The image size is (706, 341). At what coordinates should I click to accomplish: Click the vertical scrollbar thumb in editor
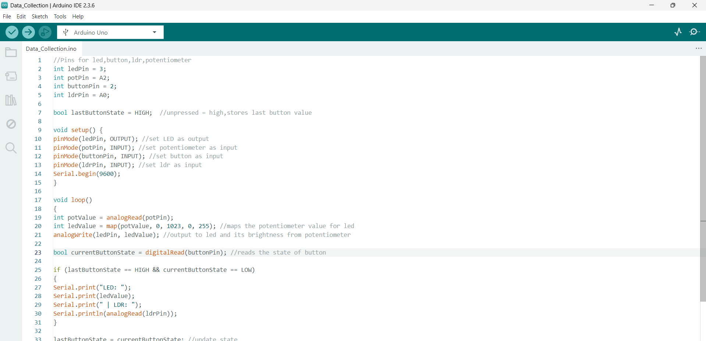703,179
